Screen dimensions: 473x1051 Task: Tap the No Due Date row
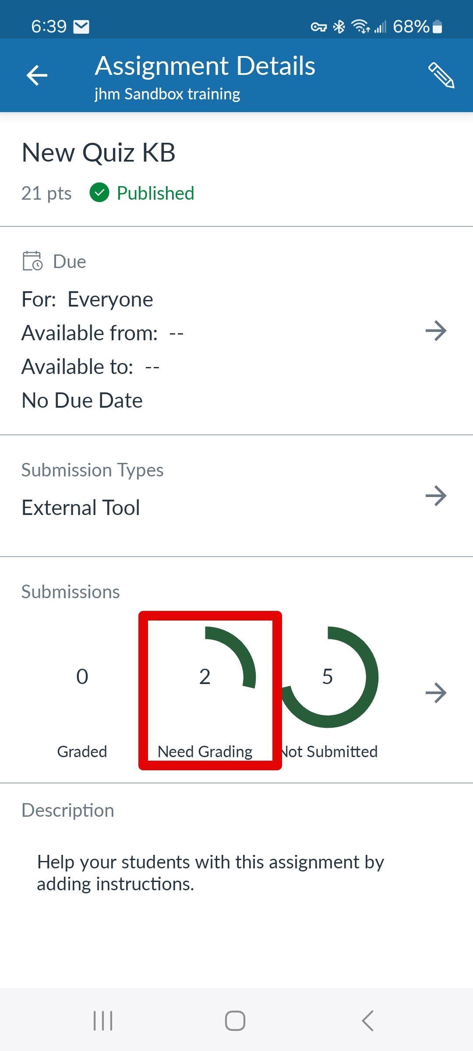tap(82, 400)
